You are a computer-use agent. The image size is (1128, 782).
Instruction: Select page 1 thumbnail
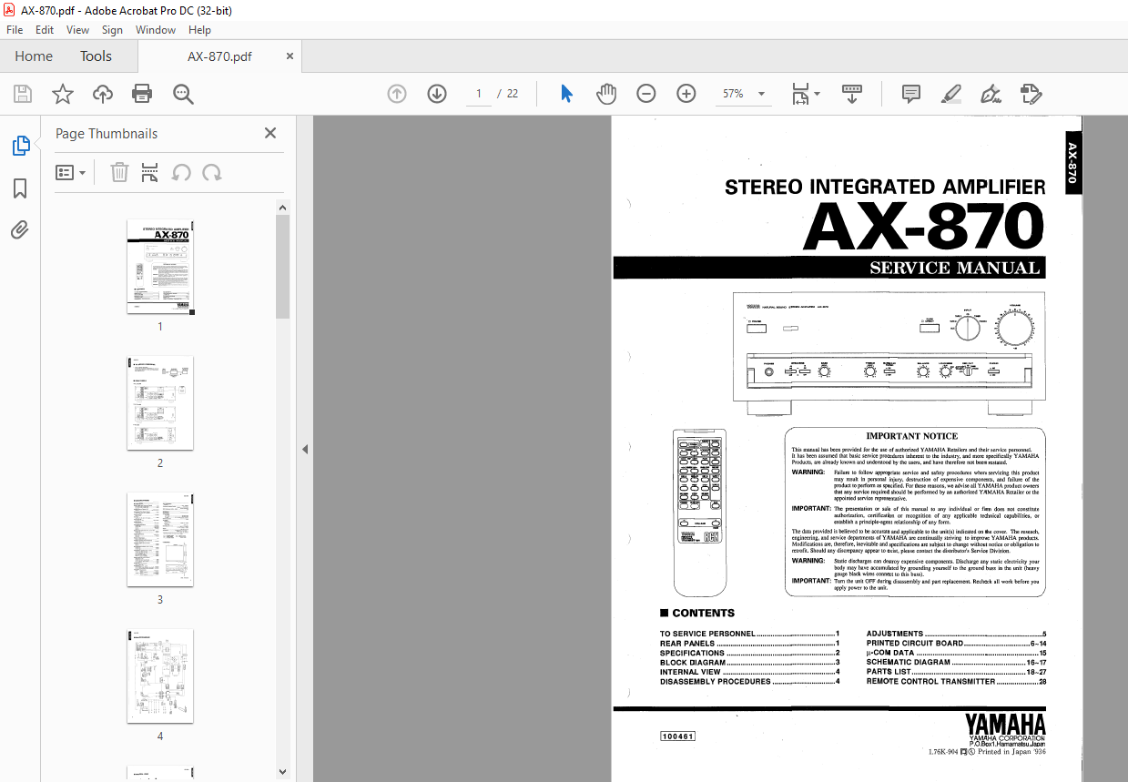pyautogui.click(x=160, y=267)
